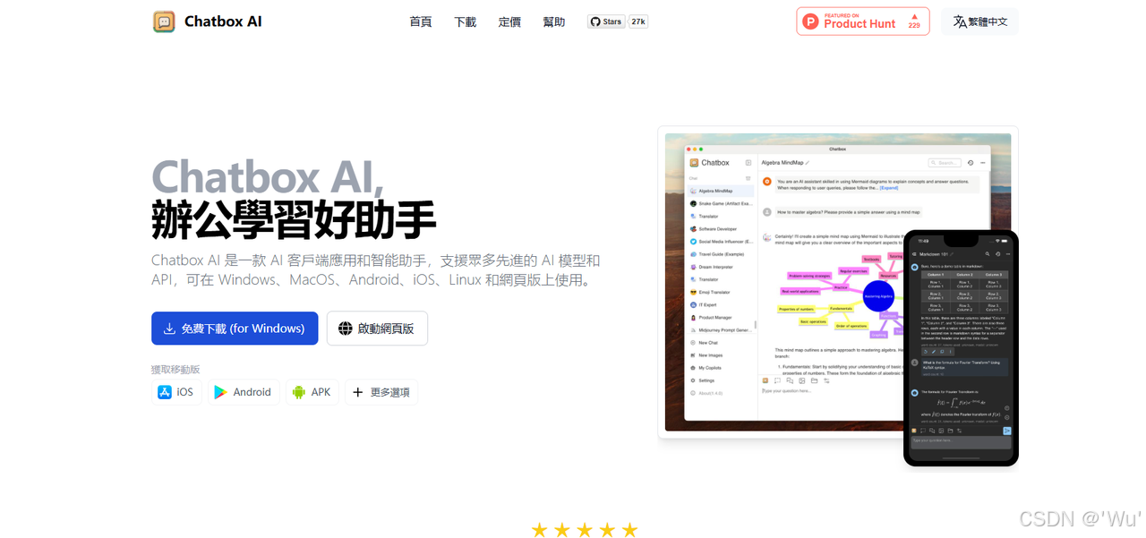This screenshot has height=538, width=1146.
Task: Open the 繁體中文 language selector
Action: click(x=980, y=21)
